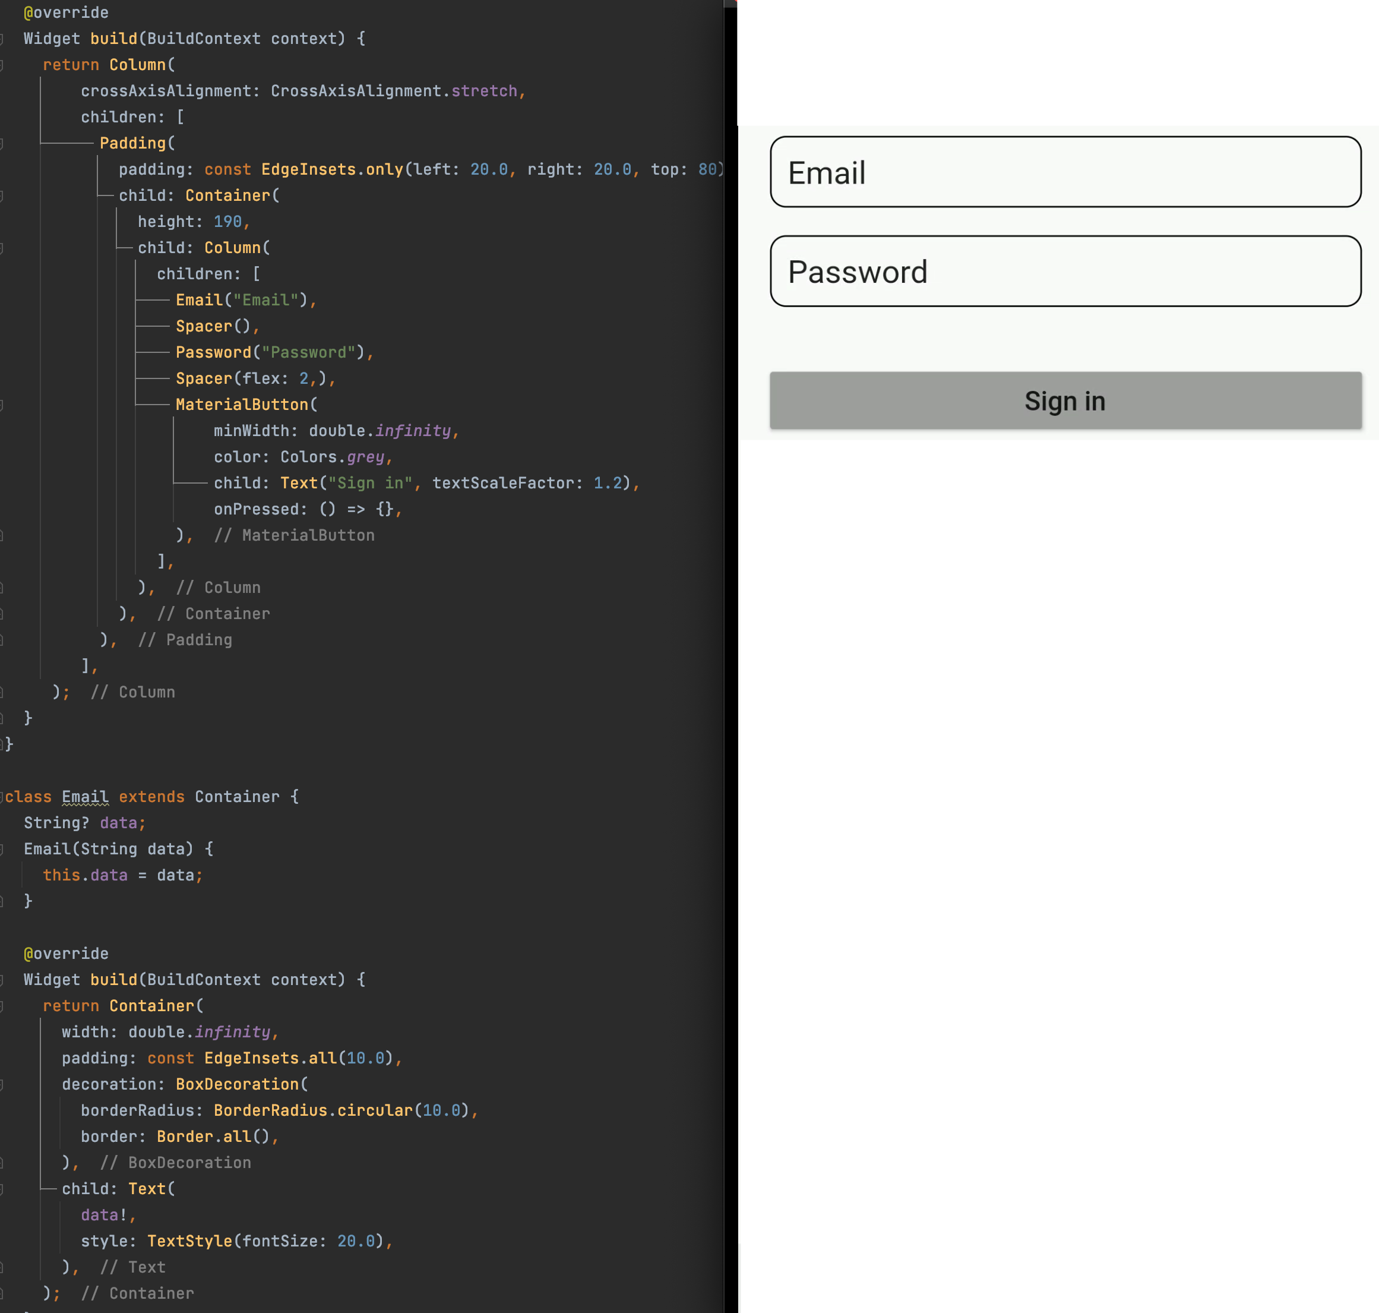Click the 'child: Text("Sign in"' line
The image size is (1379, 1313).
tap(427, 483)
